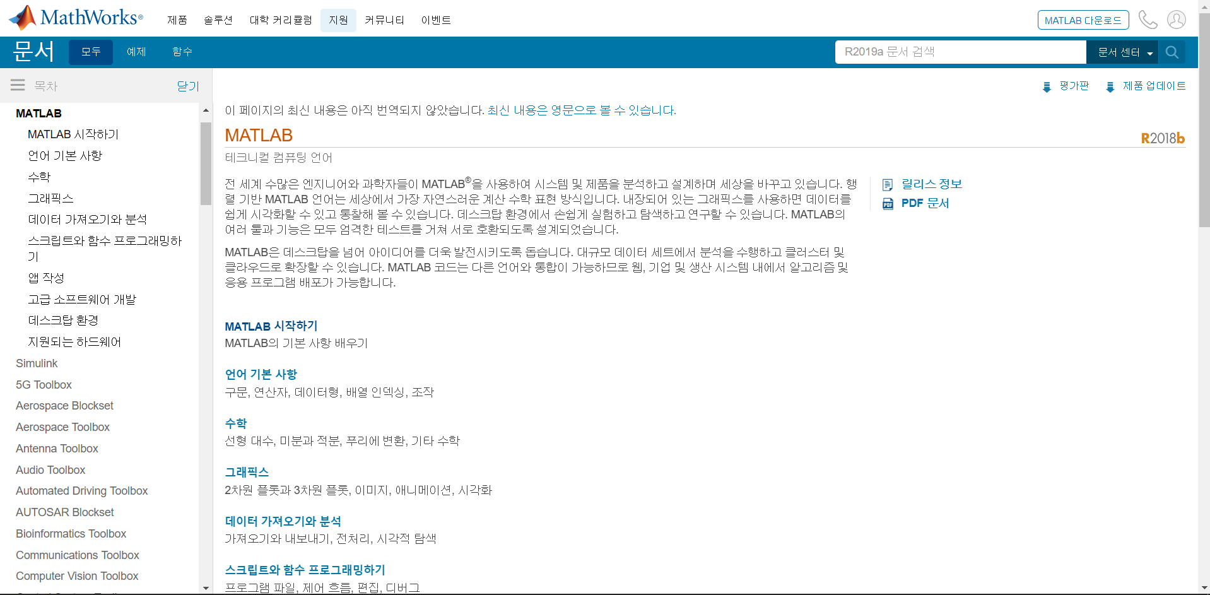Select 수학 in the sidebar

[x=39, y=177]
